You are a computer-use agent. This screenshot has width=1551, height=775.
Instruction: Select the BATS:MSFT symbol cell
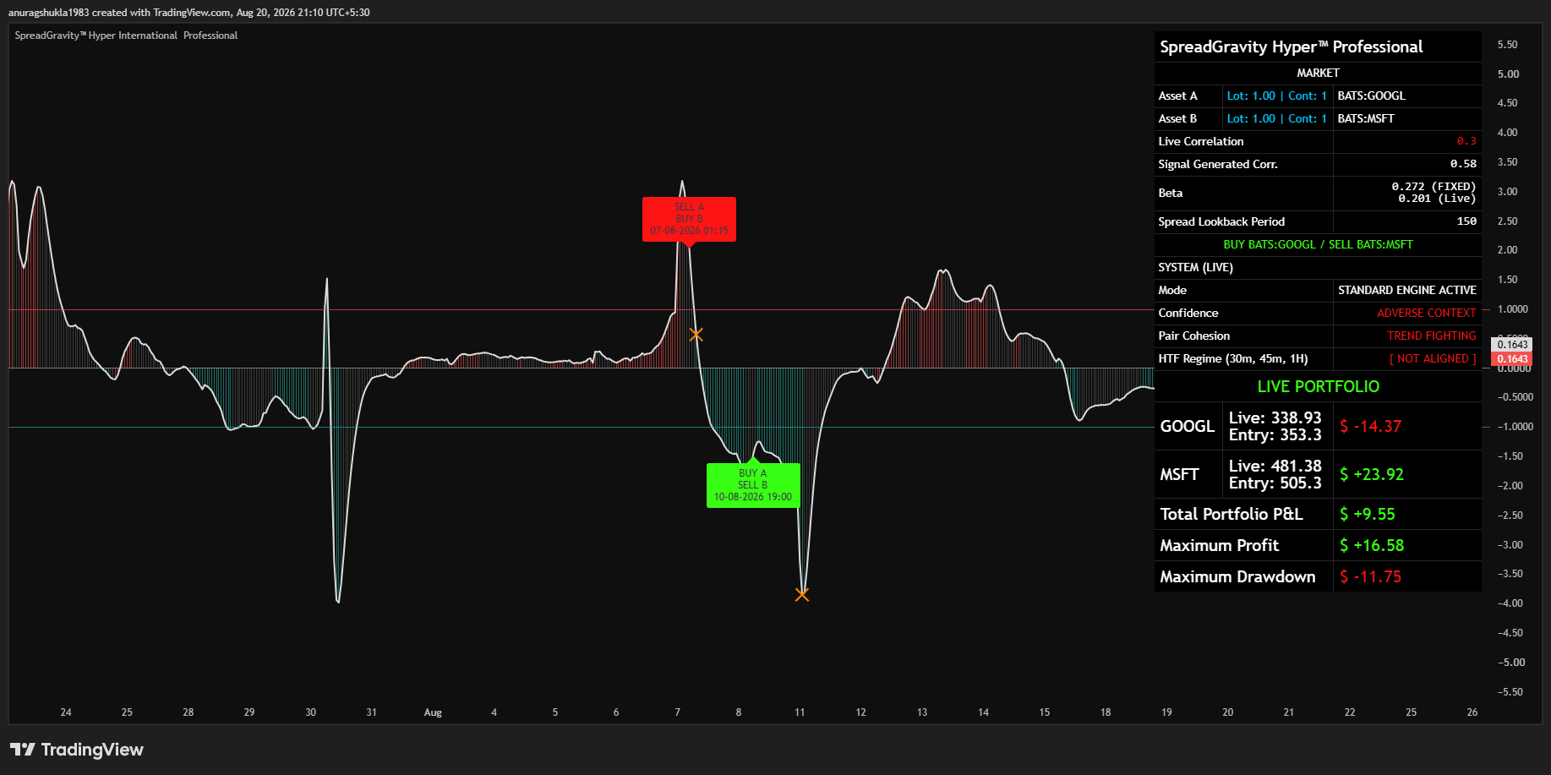(x=1366, y=119)
